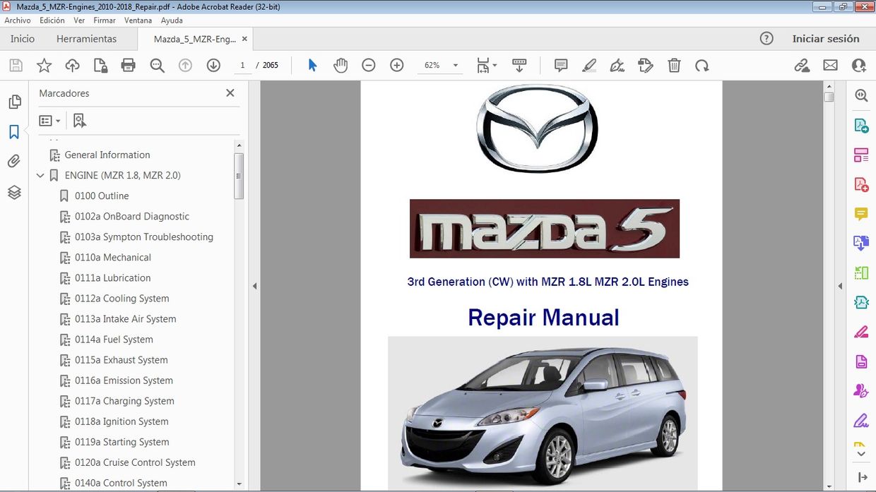Open the zoom percentage dropdown
The height and width of the screenshot is (492, 876).
[455, 65]
